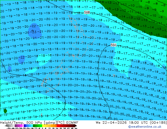
Task: Click the '500 hPa' level text
Action: [35, 123]
